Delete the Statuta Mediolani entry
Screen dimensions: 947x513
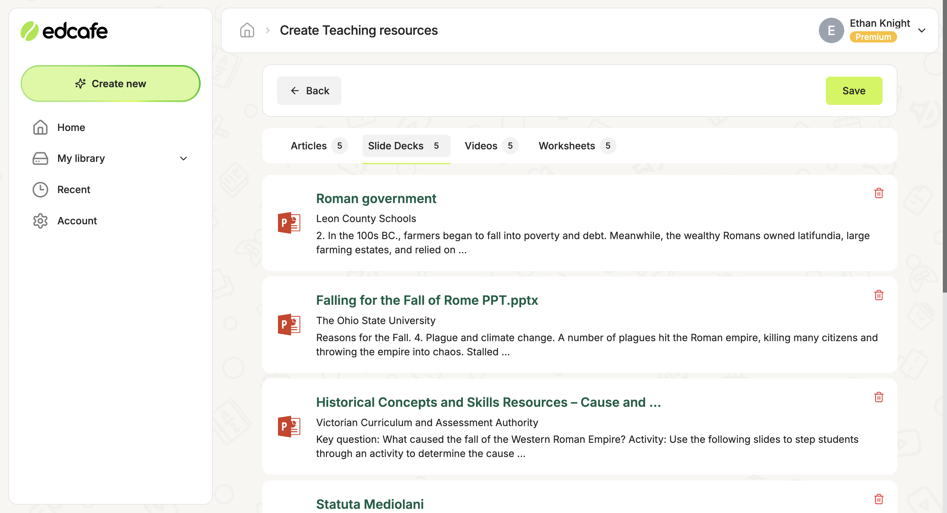click(x=879, y=499)
